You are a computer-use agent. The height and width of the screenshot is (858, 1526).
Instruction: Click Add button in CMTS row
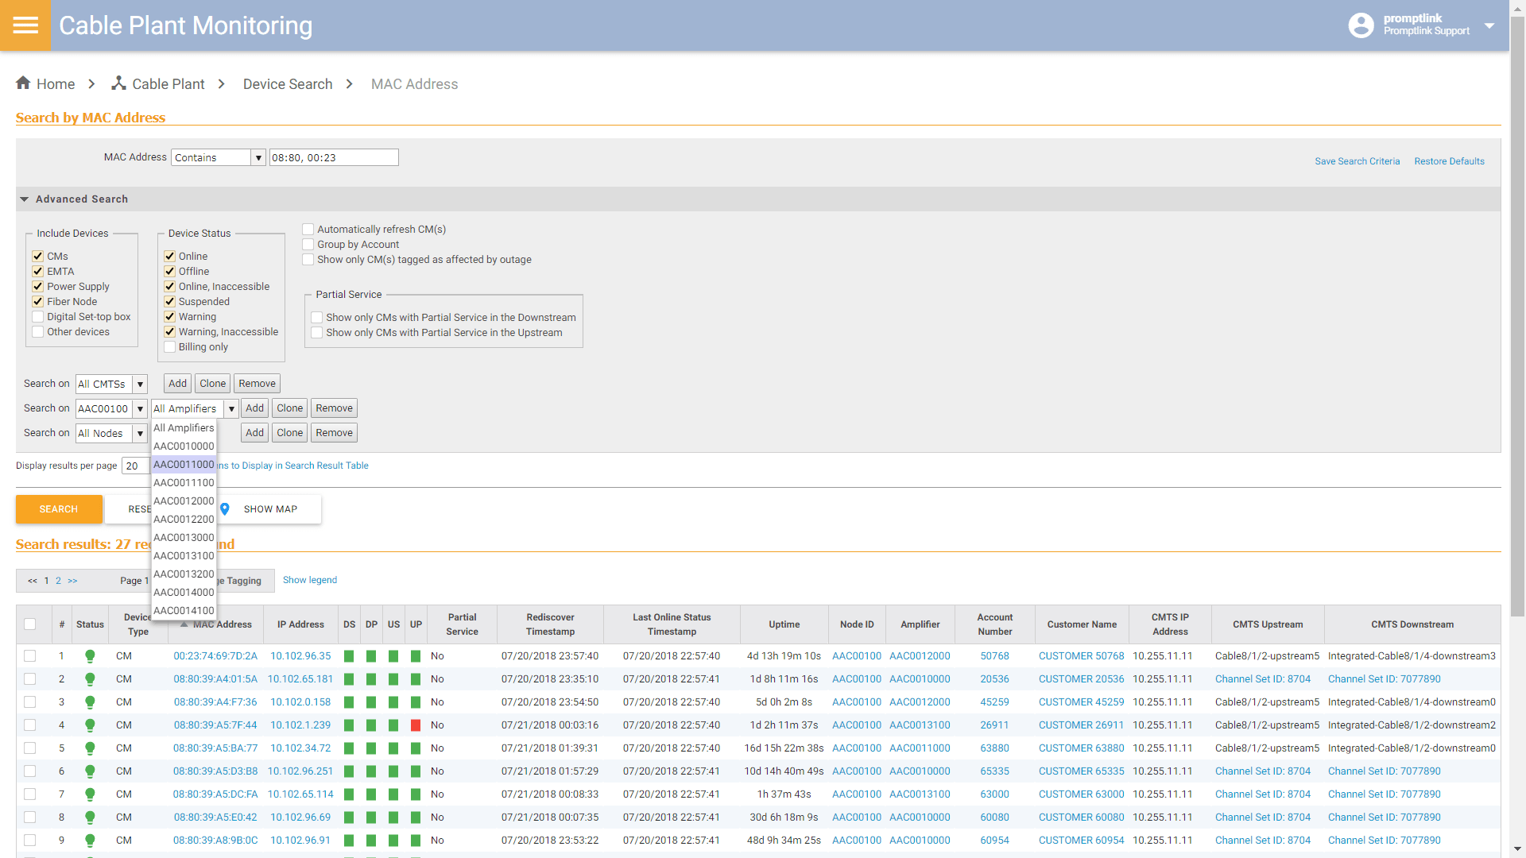point(177,384)
